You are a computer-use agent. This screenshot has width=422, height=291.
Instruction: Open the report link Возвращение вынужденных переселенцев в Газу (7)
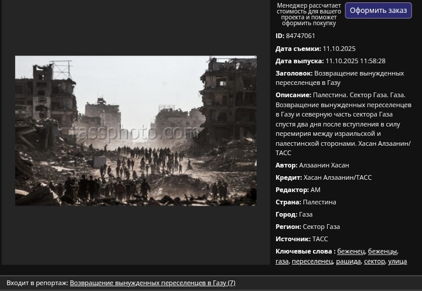[x=152, y=283]
